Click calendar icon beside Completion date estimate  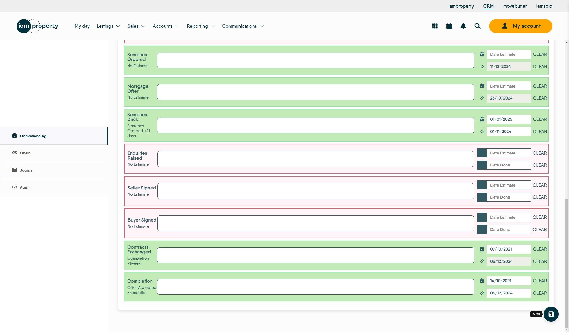[482, 281]
